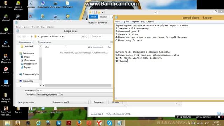
Task: Open Правка menu in banned-players Notepad
Action: coord(126,22)
